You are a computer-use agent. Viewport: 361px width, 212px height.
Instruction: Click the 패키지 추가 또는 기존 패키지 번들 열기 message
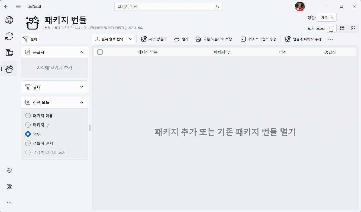point(225,132)
